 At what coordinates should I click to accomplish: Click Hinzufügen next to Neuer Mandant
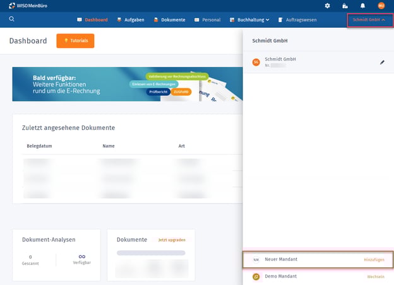(x=374, y=259)
